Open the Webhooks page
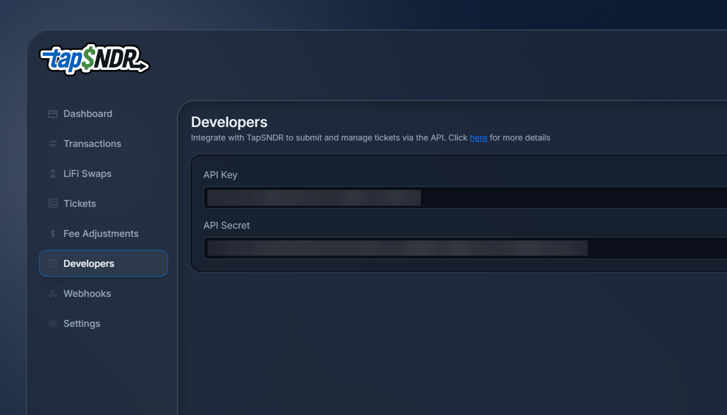The height and width of the screenshot is (415, 727). point(103,294)
